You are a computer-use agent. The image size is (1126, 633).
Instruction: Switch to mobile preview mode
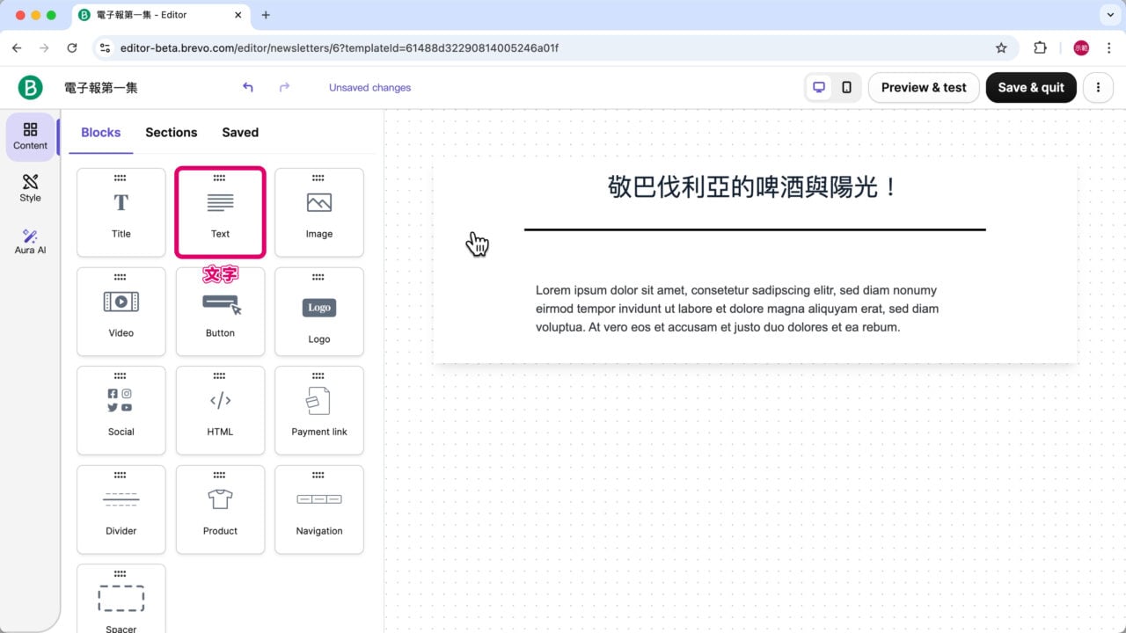coord(846,87)
